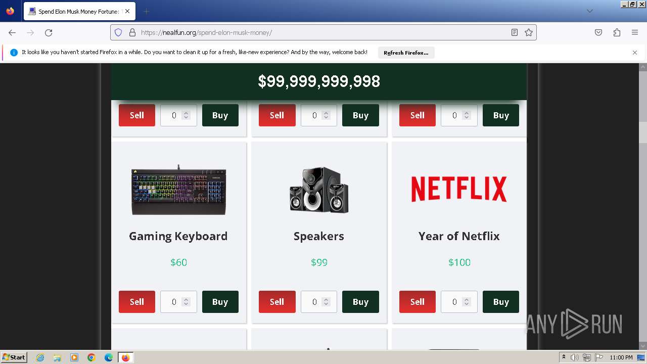The height and width of the screenshot is (364, 647).
Task: Dismiss the Firefox refresh notification bar
Action: click(635, 53)
